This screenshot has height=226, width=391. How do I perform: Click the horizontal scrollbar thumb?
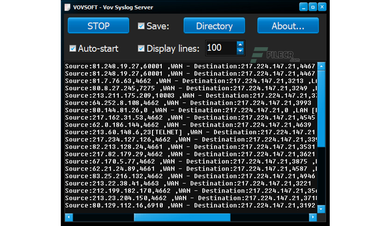(x=182, y=217)
